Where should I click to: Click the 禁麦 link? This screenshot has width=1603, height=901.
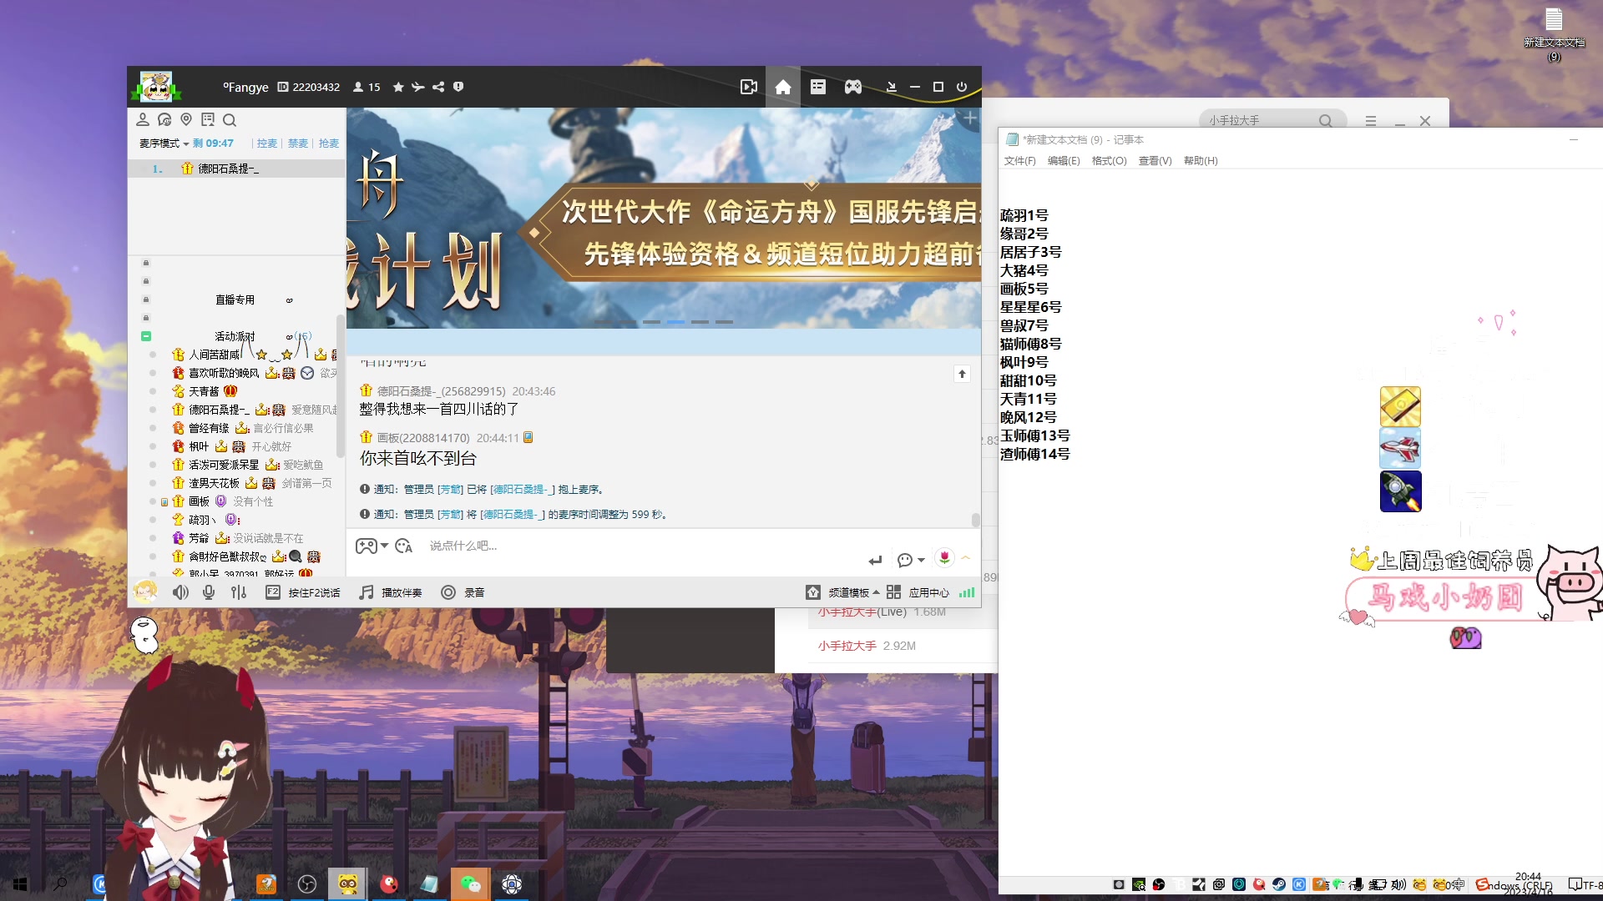[x=298, y=143]
